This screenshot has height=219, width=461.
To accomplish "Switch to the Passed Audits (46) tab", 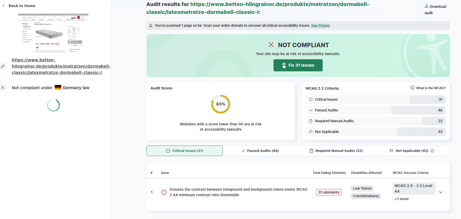I will (x=260, y=151).
